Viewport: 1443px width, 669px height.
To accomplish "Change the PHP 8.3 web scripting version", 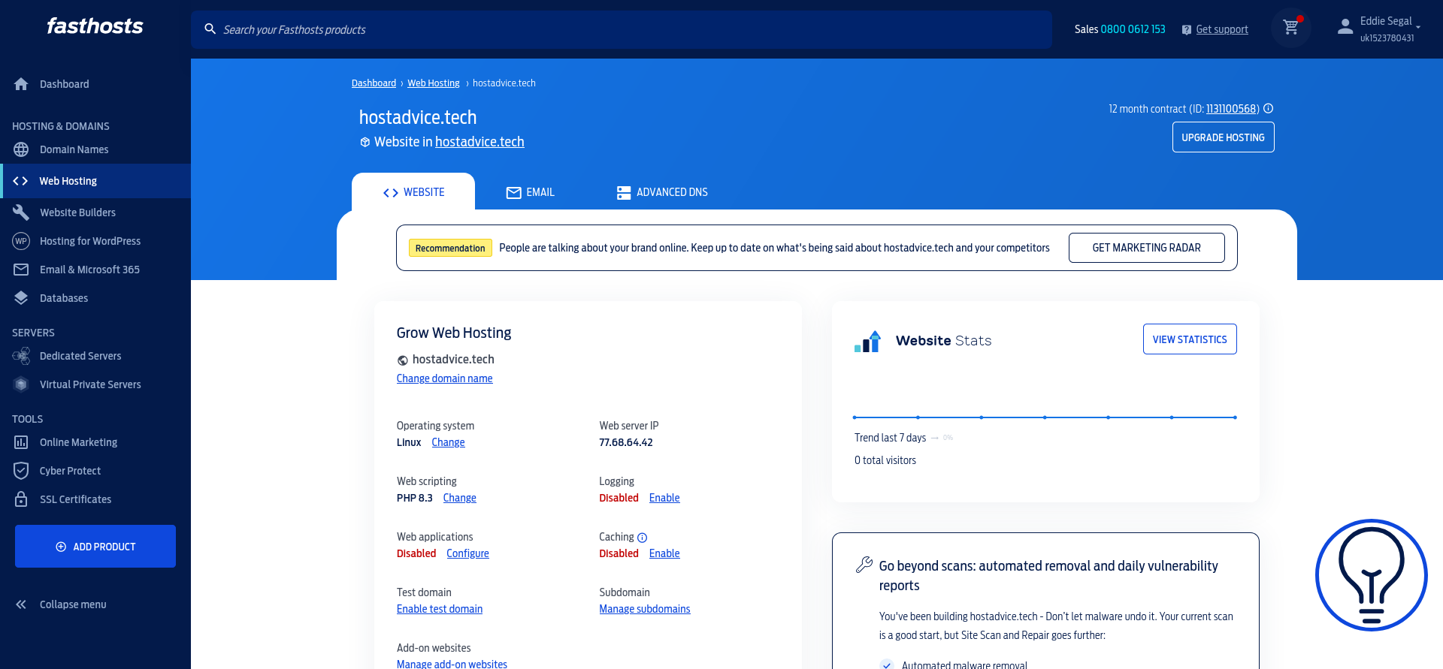I will pyautogui.click(x=460, y=498).
